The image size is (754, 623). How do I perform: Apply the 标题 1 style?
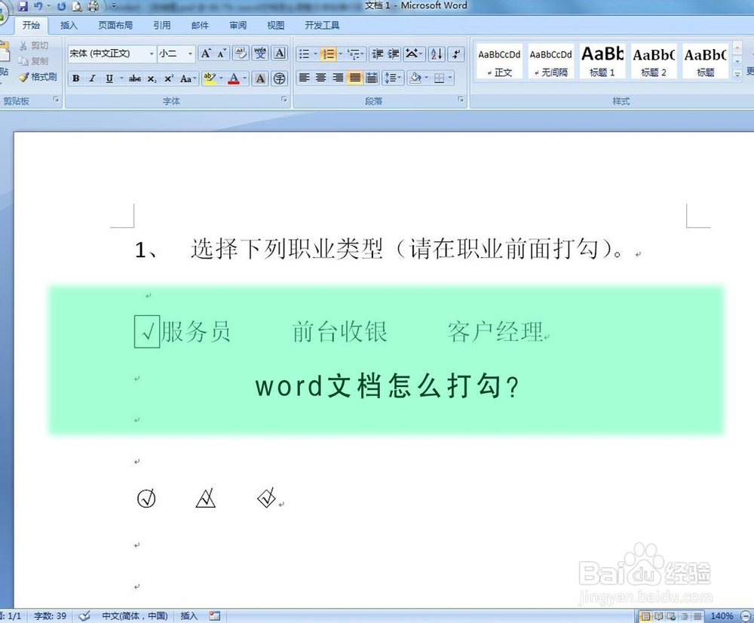pos(601,60)
